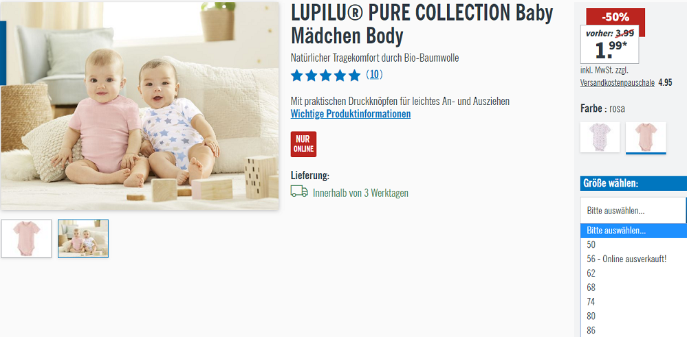The width and height of the screenshot is (687, 337).
Task: Open the Wichtige Produktinformationen link
Action: tap(351, 114)
